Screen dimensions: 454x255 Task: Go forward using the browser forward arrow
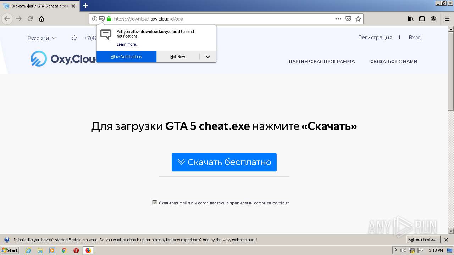(19, 19)
